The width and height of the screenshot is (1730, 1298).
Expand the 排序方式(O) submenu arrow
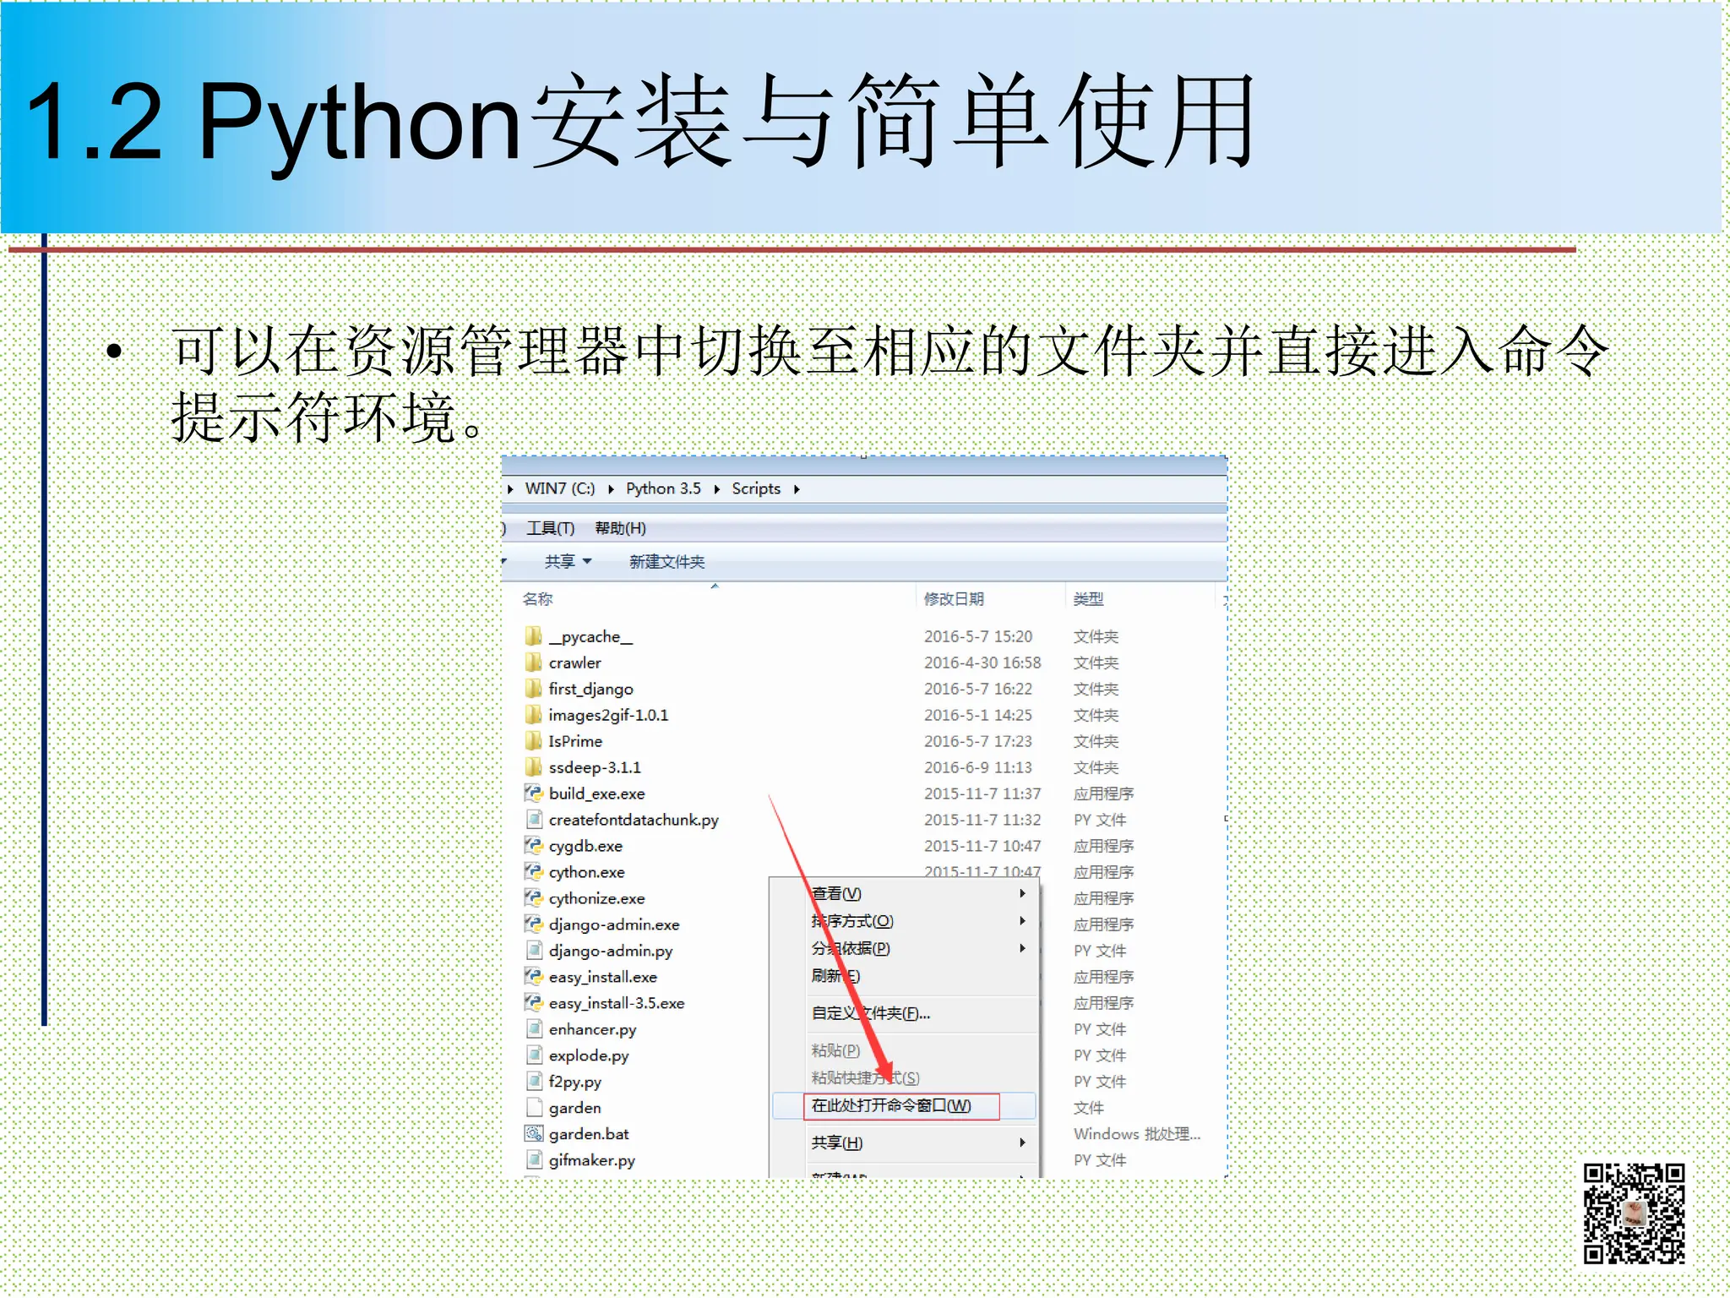[x=1022, y=921]
